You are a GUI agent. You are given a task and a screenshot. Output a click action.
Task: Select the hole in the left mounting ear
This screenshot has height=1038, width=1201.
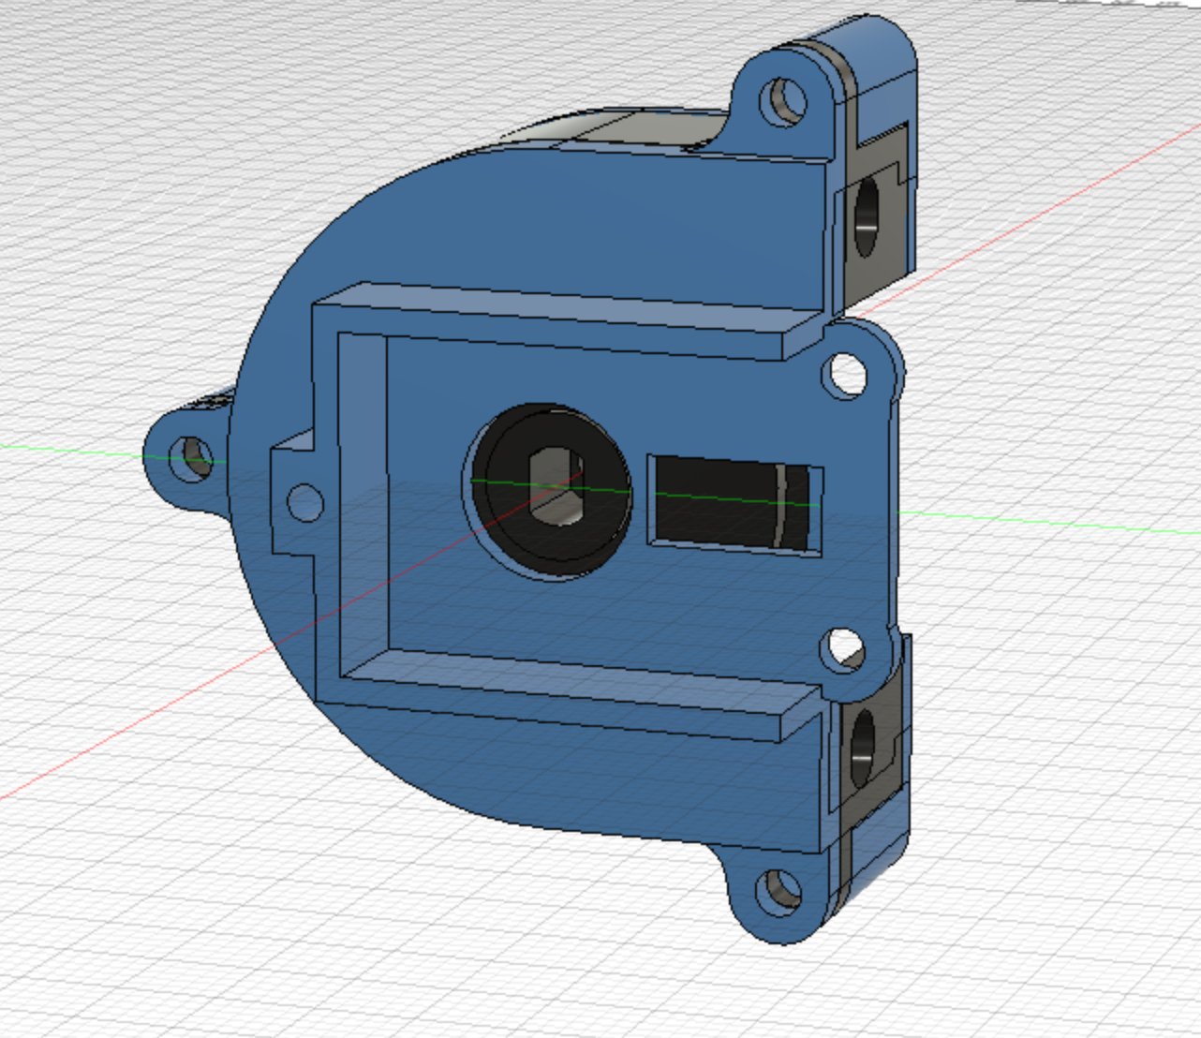(192, 458)
